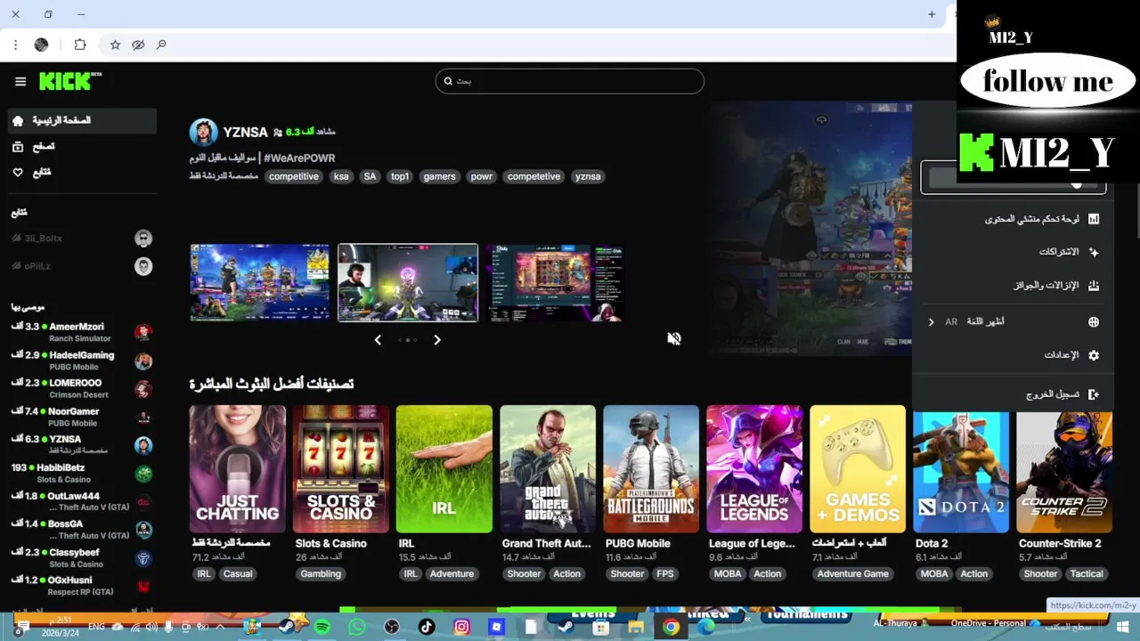Open Settings entry with gear icon
1140x641 pixels.
pos(1014,355)
